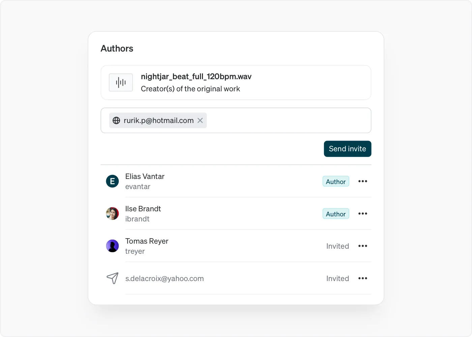Click the Author badge for Ilse Brandt
The width and height of the screenshot is (472, 337).
point(336,214)
